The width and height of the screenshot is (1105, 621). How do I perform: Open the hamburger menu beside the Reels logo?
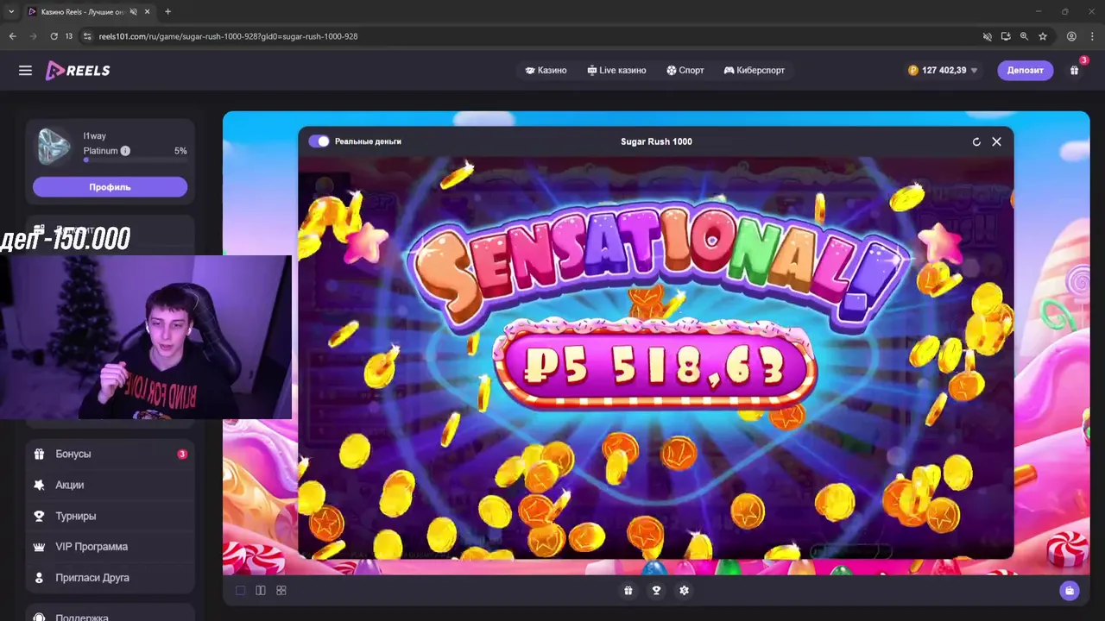25,71
